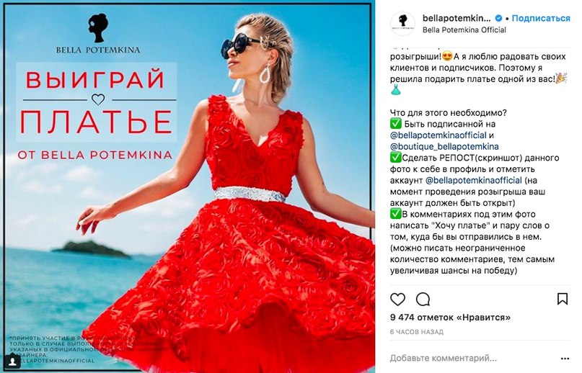This screenshot has width=582, height=373.
Task: Click the 6 часов назад timestamp
Action: pos(416,332)
